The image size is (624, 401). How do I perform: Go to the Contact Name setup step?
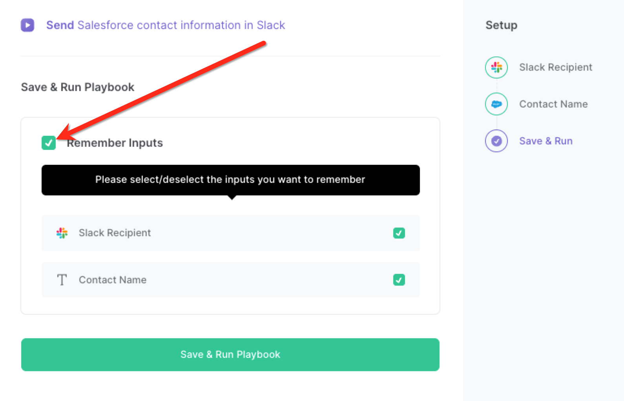coord(553,104)
